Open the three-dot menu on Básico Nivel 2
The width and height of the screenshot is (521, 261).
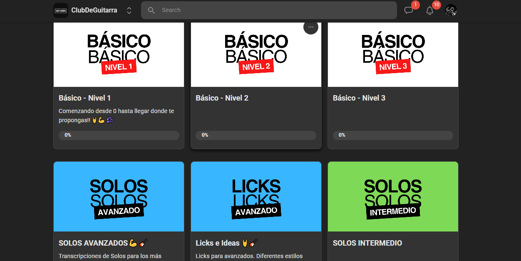pos(311,27)
